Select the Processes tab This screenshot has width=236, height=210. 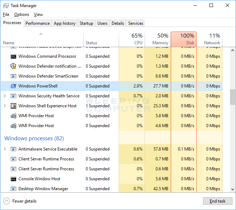click(x=12, y=23)
